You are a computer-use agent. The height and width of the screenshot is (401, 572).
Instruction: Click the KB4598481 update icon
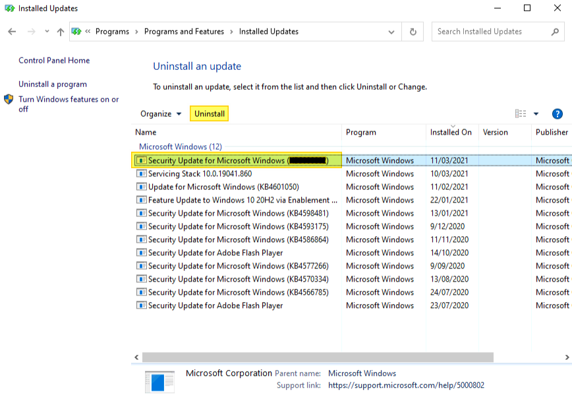(141, 213)
